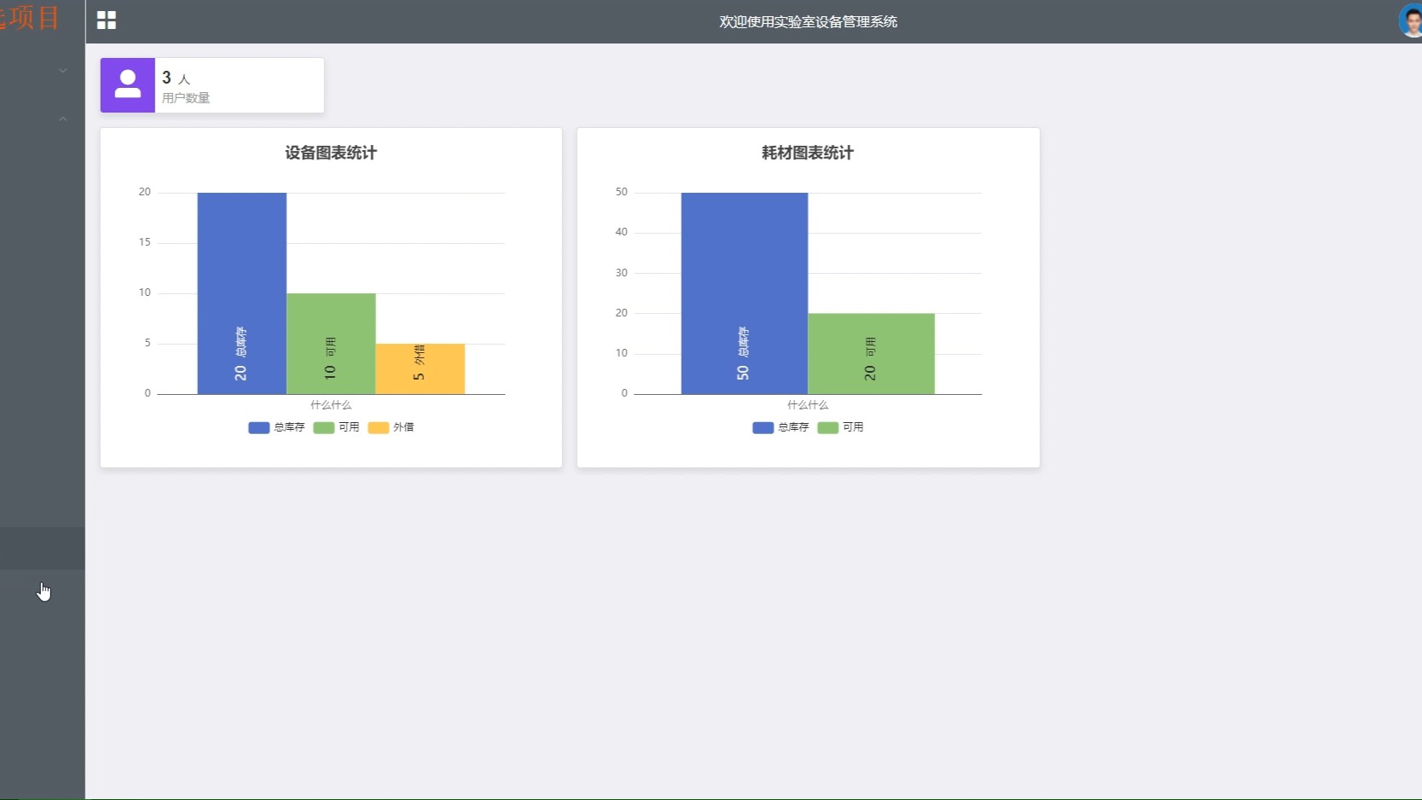This screenshot has width=1422, height=800.
Task: Collapse the sidebar menu up-chevron
Action: click(x=63, y=119)
